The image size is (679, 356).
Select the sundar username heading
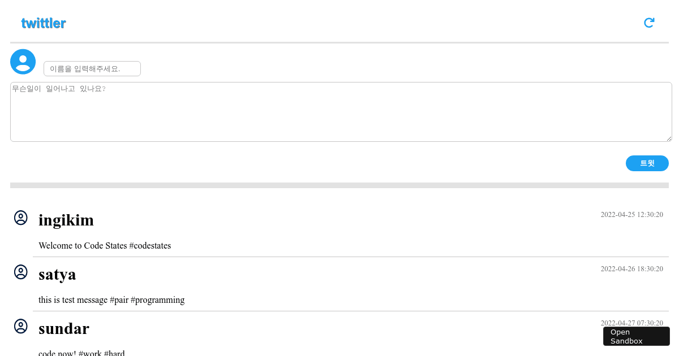[x=64, y=329]
